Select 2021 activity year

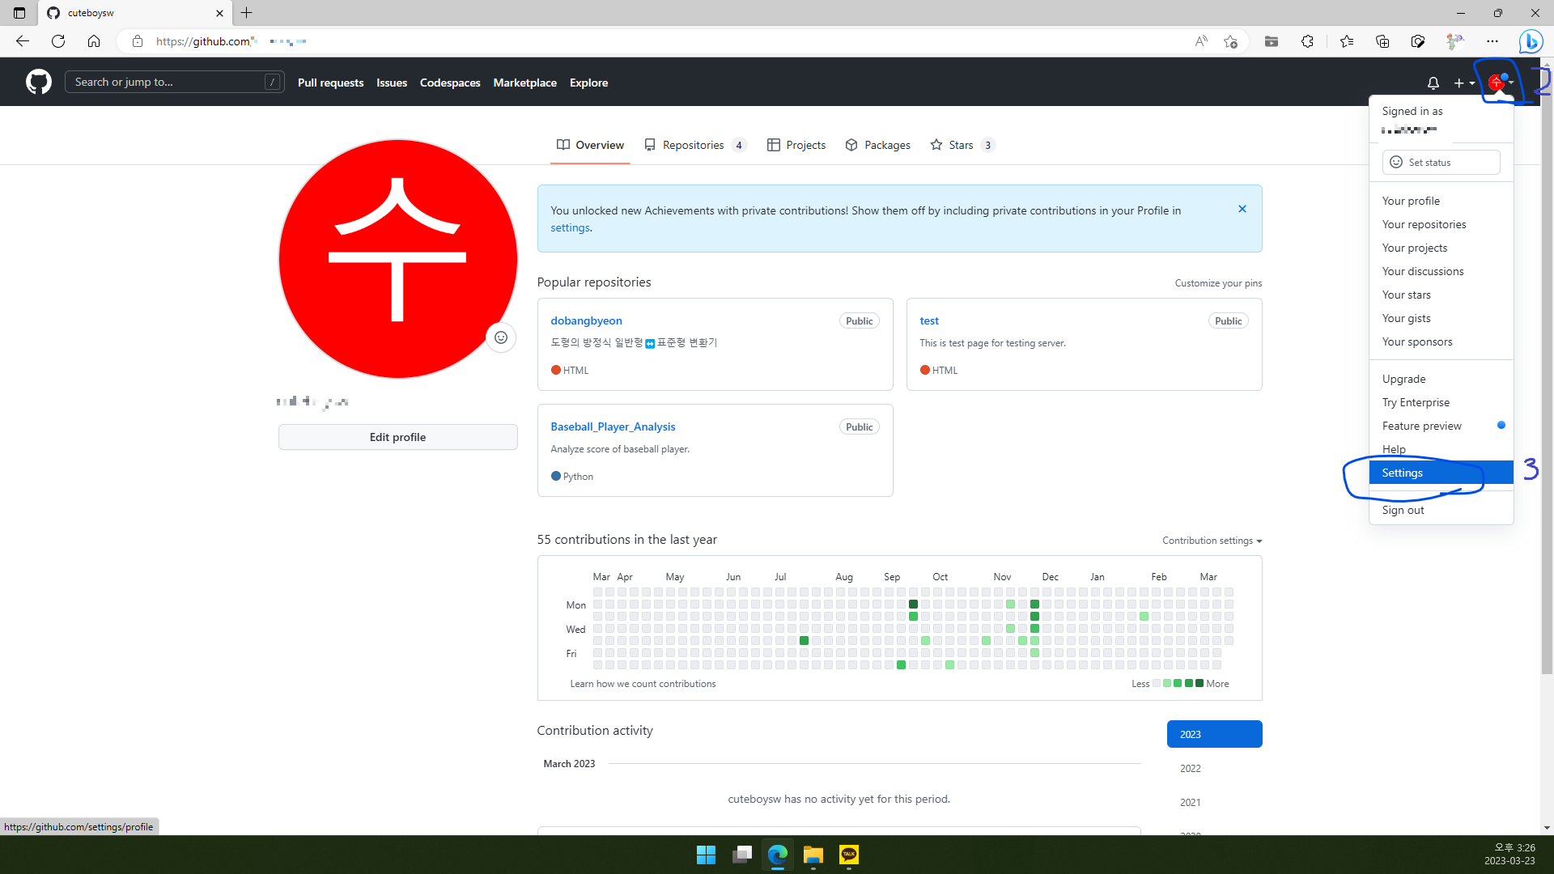pos(1214,802)
